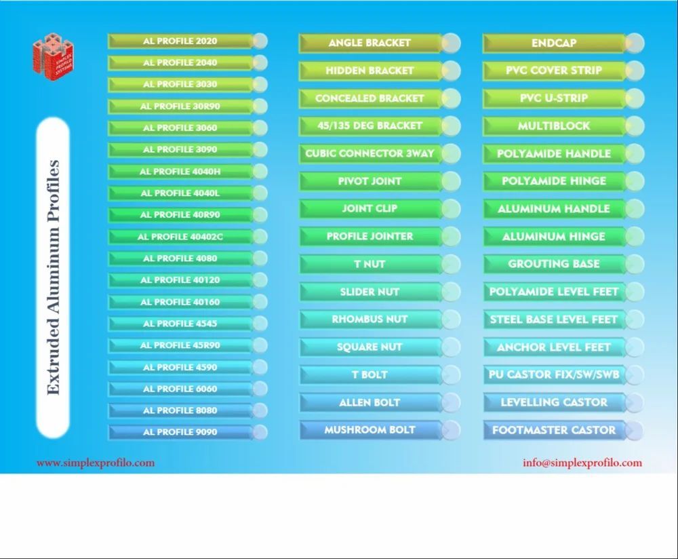Open the AL PROFILE 4040H item
Viewport: 678px width, 559px height.
point(180,172)
